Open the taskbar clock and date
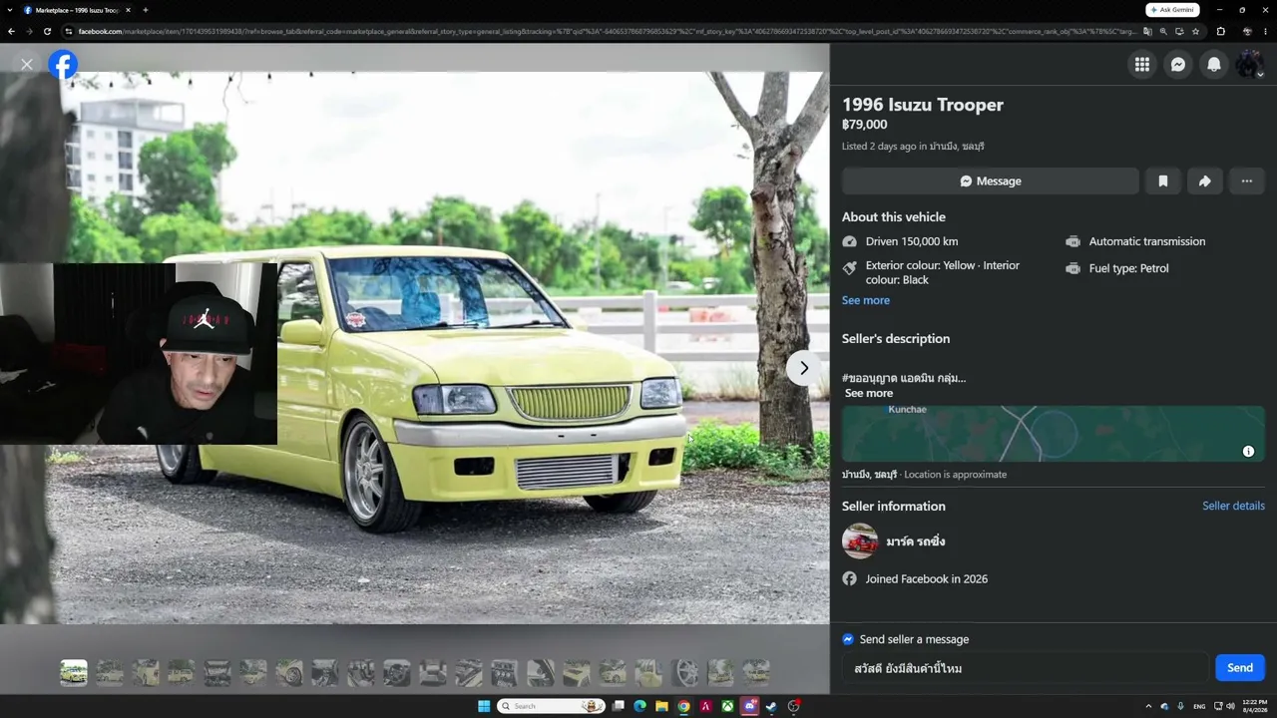Image resolution: width=1277 pixels, height=718 pixels. pyautogui.click(x=1255, y=706)
